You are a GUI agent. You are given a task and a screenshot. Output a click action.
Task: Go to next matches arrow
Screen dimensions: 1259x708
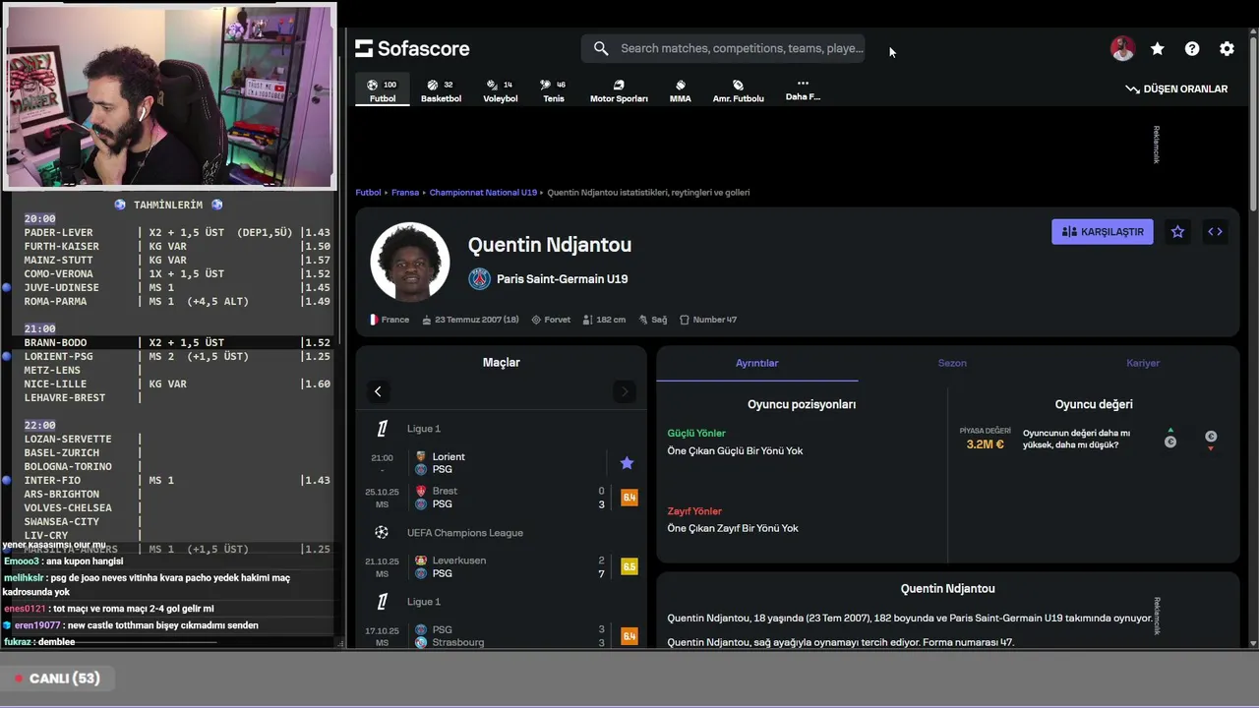(x=624, y=391)
